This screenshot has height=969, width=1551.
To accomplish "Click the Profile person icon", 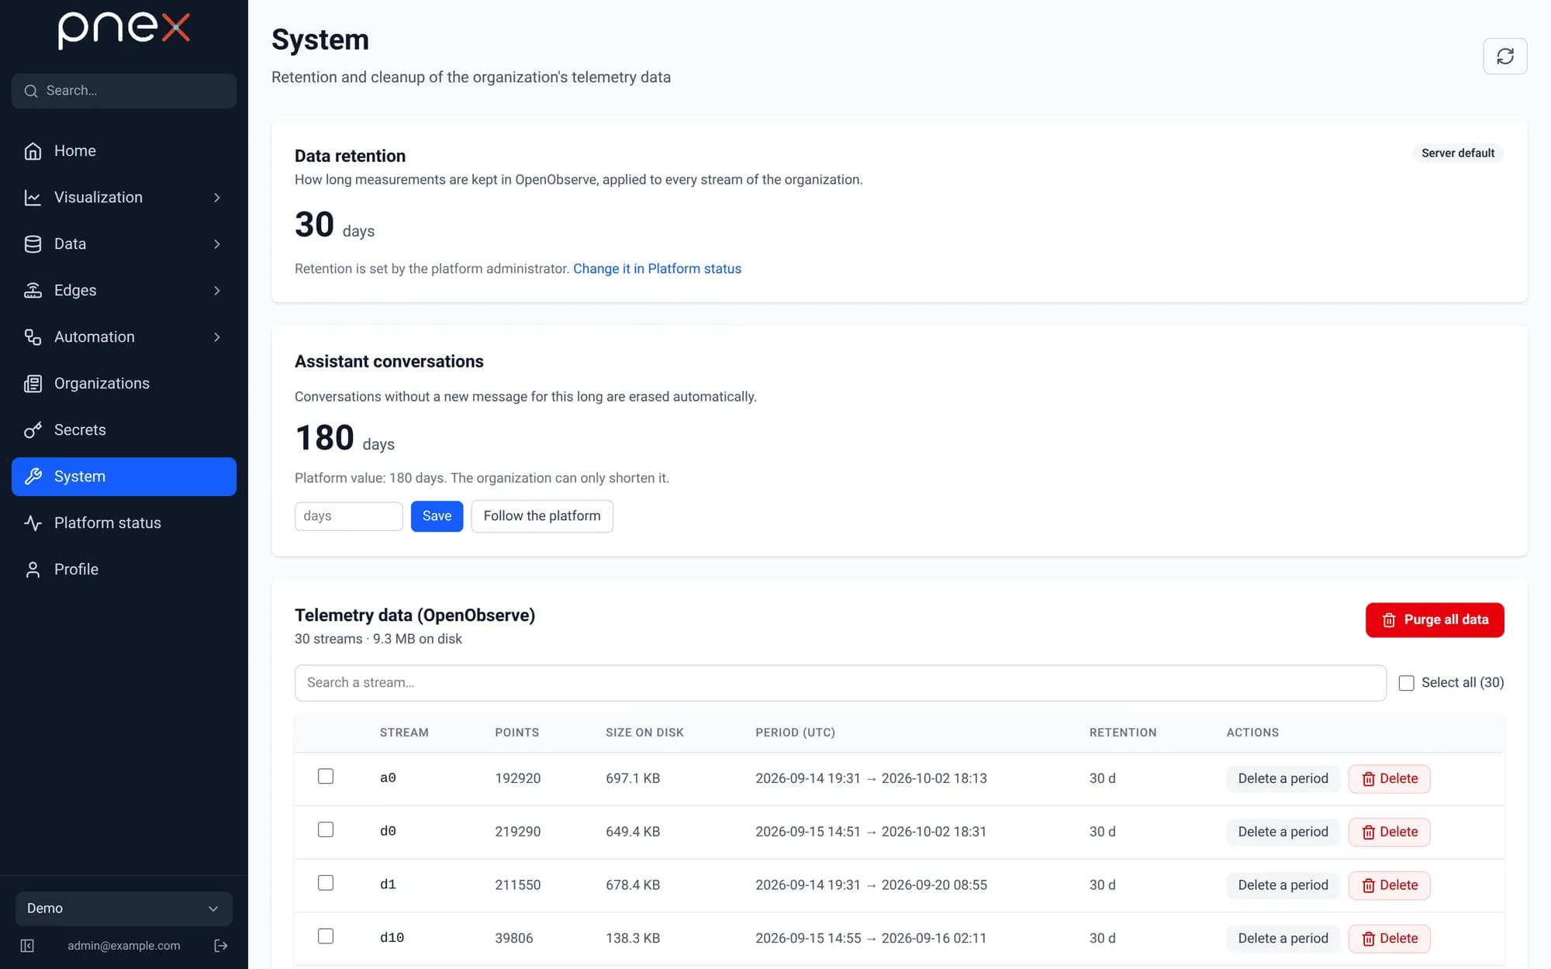I will click(x=33, y=570).
